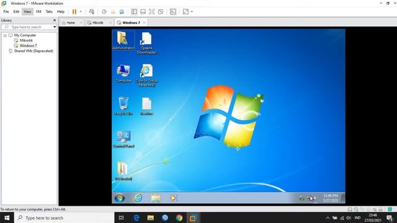The image size is (397, 223).
Task: Open the File menu
Action: [x=6, y=12]
